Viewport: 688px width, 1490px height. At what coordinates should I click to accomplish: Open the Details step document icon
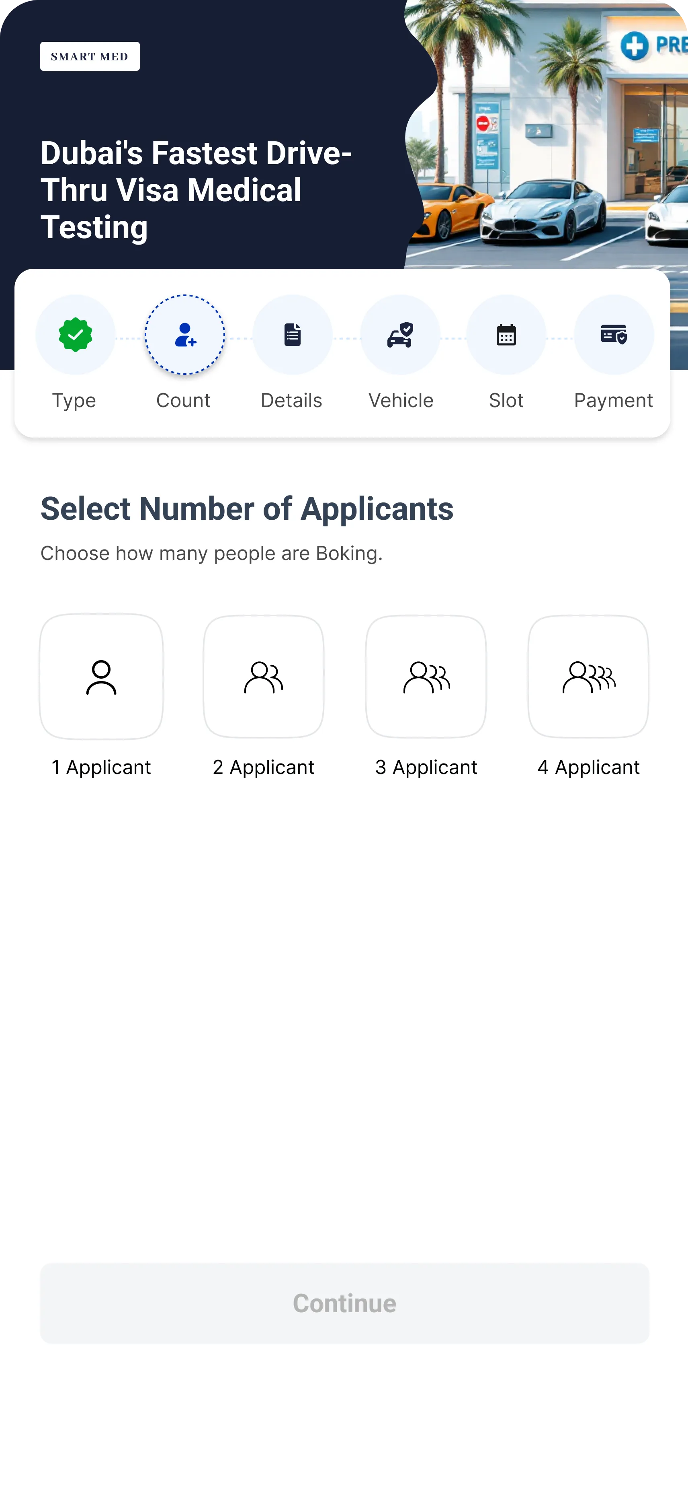coord(292,335)
